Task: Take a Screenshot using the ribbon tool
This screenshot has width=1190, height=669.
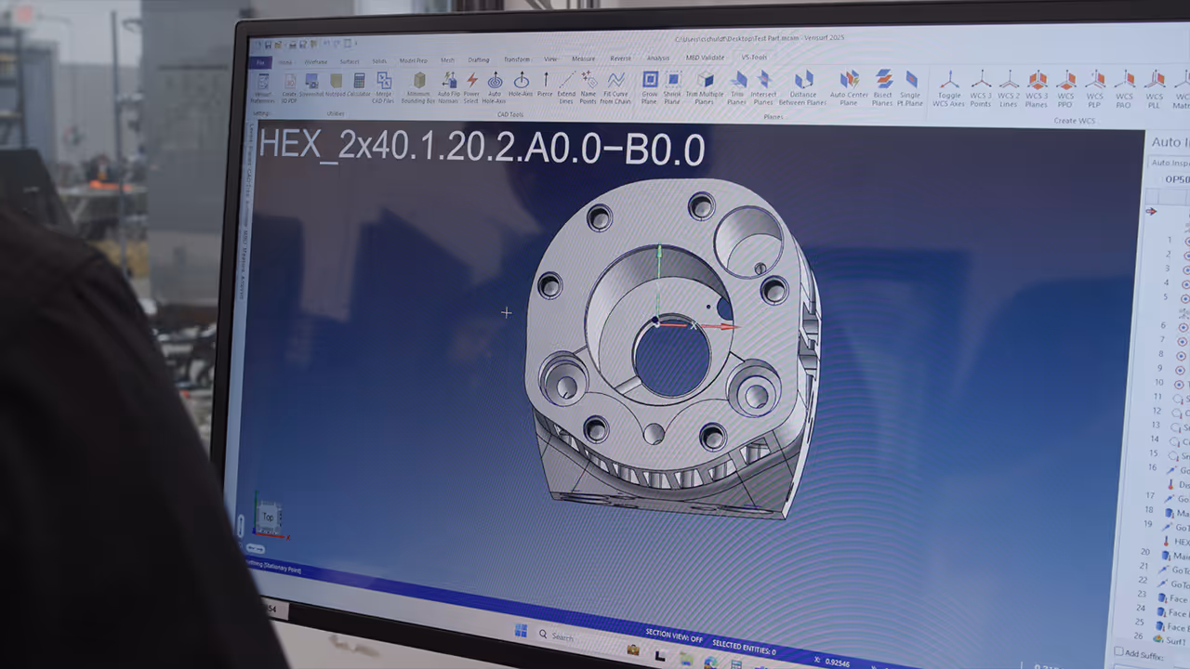Action: click(x=311, y=85)
